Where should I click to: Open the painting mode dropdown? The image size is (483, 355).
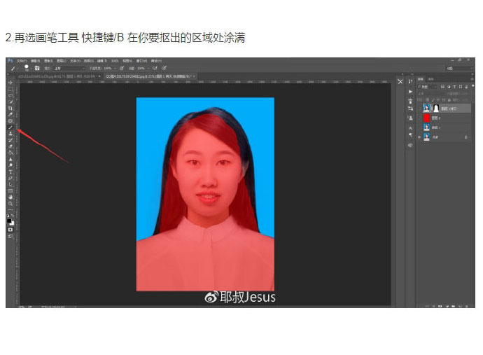(69, 68)
